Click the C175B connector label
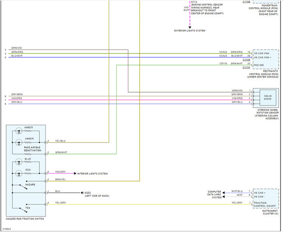This screenshot has width=284, height=233. [x=246, y=2]
